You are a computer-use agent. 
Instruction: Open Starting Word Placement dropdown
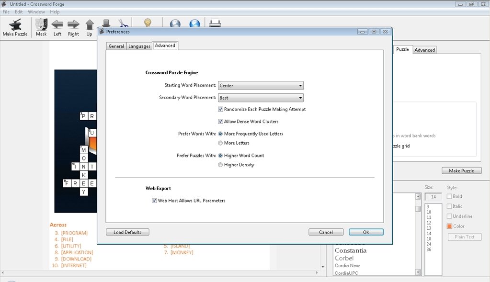pos(261,86)
